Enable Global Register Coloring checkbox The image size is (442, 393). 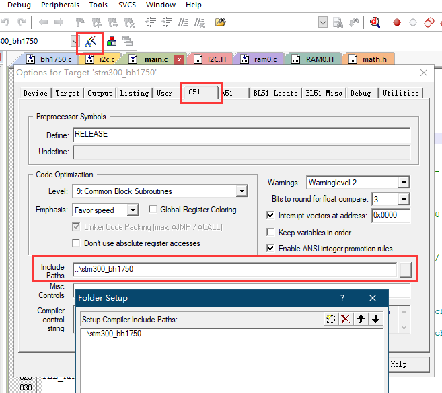coord(153,210)
